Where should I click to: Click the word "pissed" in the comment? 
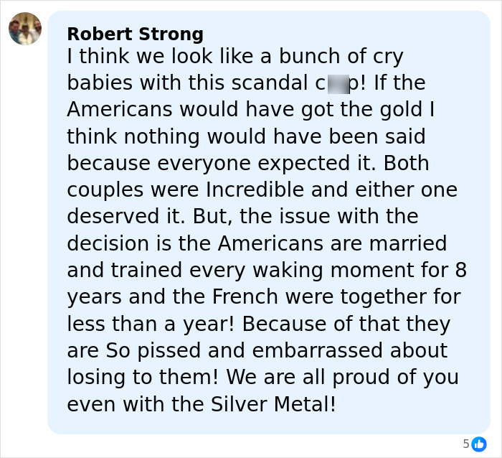pos(167,350)
